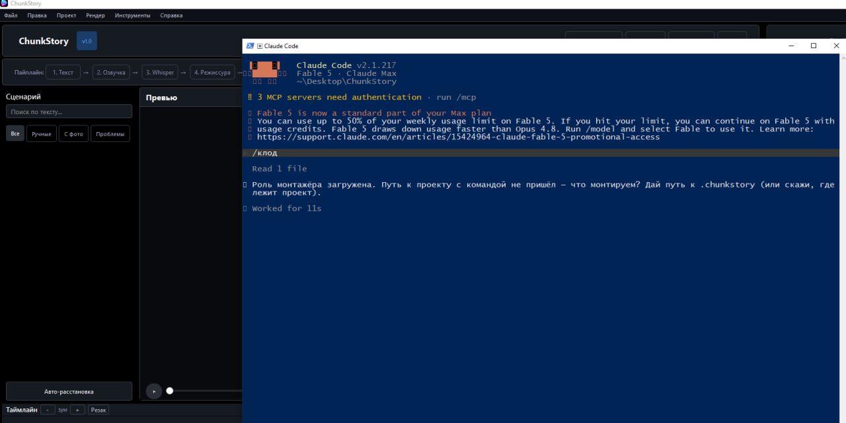Image resolution: width=846 pixels, height=423 pixels.
Task: Open the support.claude.com promotional access link
Action: (458, 137)
